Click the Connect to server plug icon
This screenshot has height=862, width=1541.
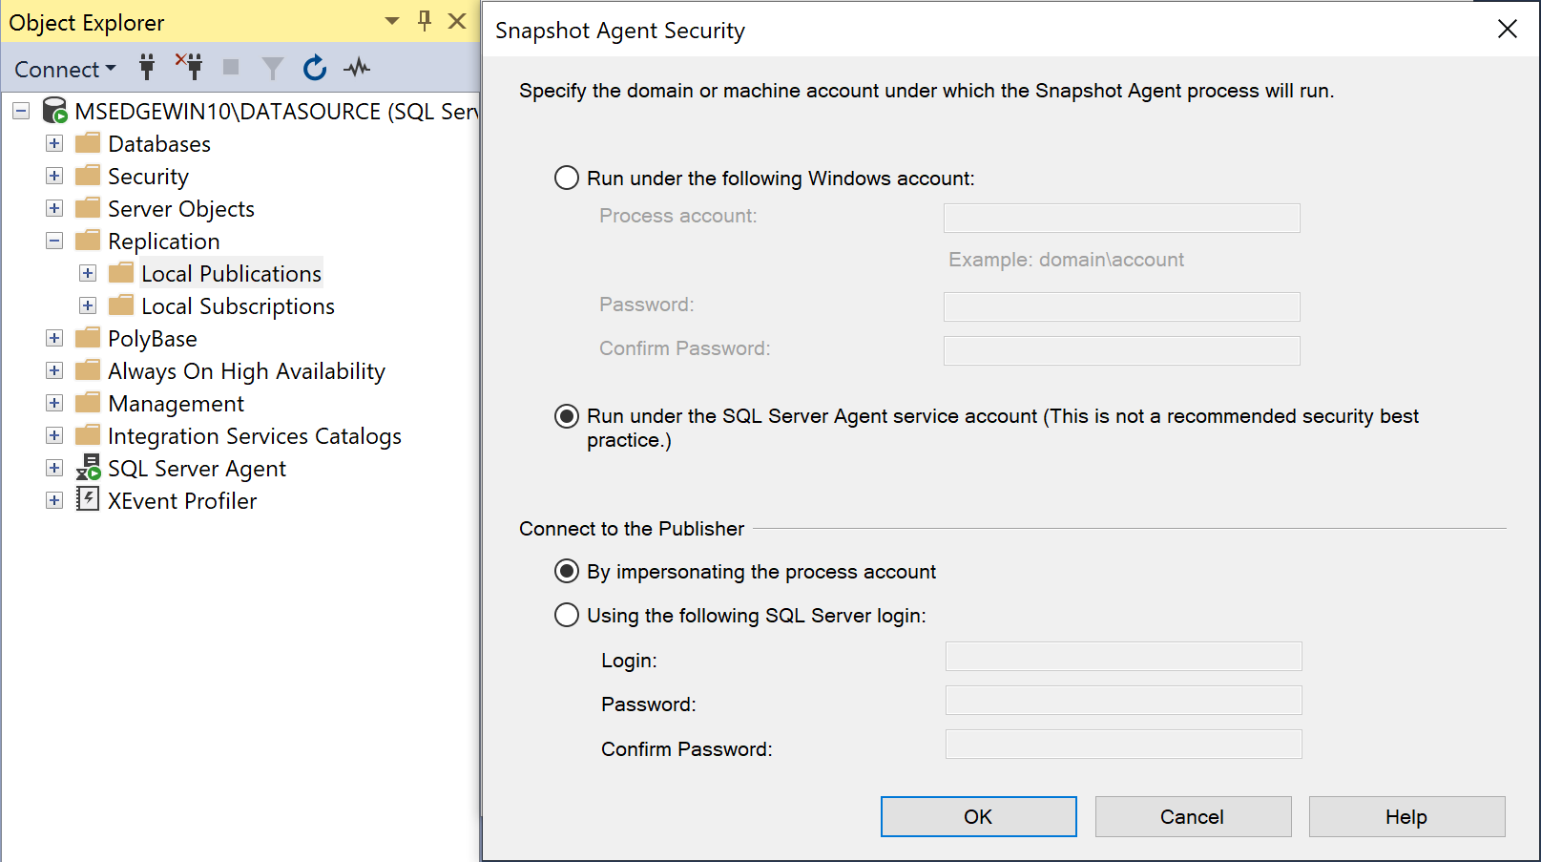(x=146, y=67)
